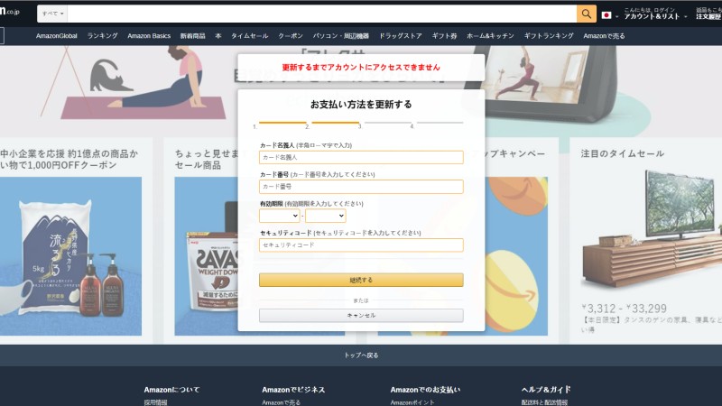722x406 pixels.
Task: Click the TV stand タイムセール image
Action: [x=652, y=230]
